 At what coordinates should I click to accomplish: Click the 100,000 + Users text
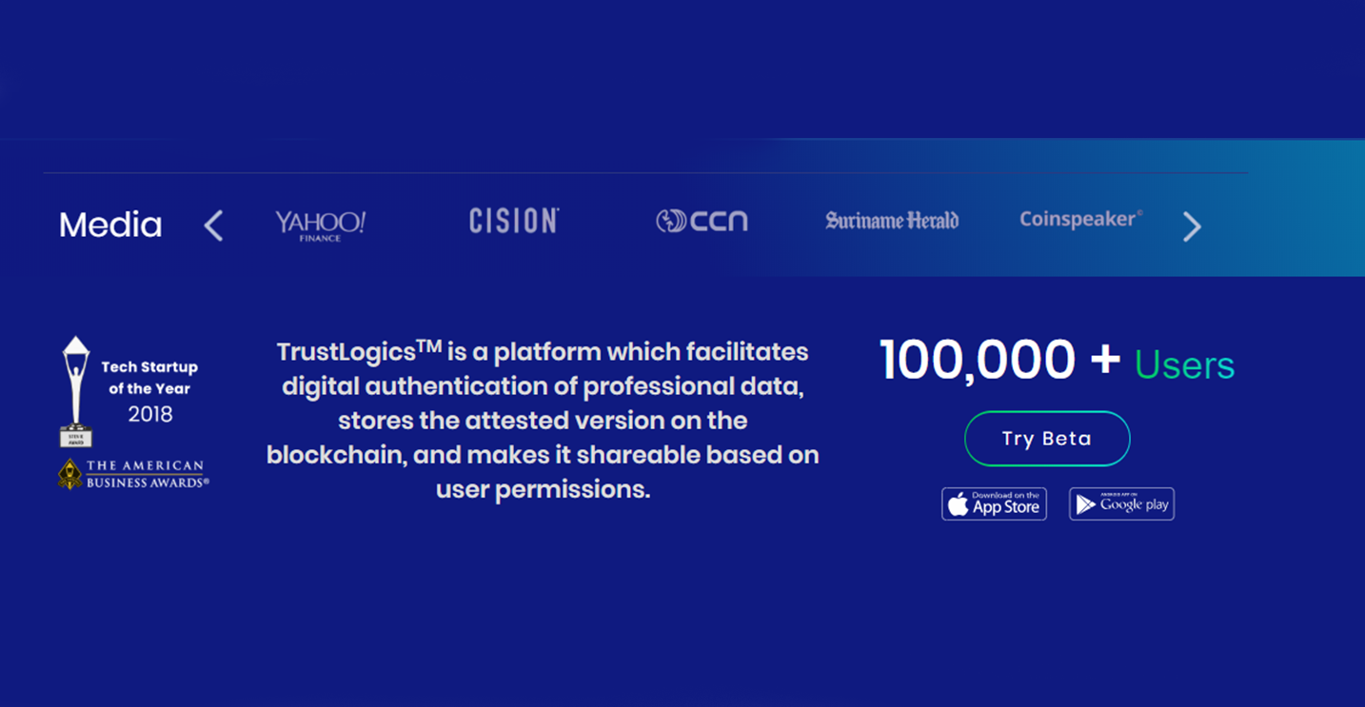(1057, 362)
